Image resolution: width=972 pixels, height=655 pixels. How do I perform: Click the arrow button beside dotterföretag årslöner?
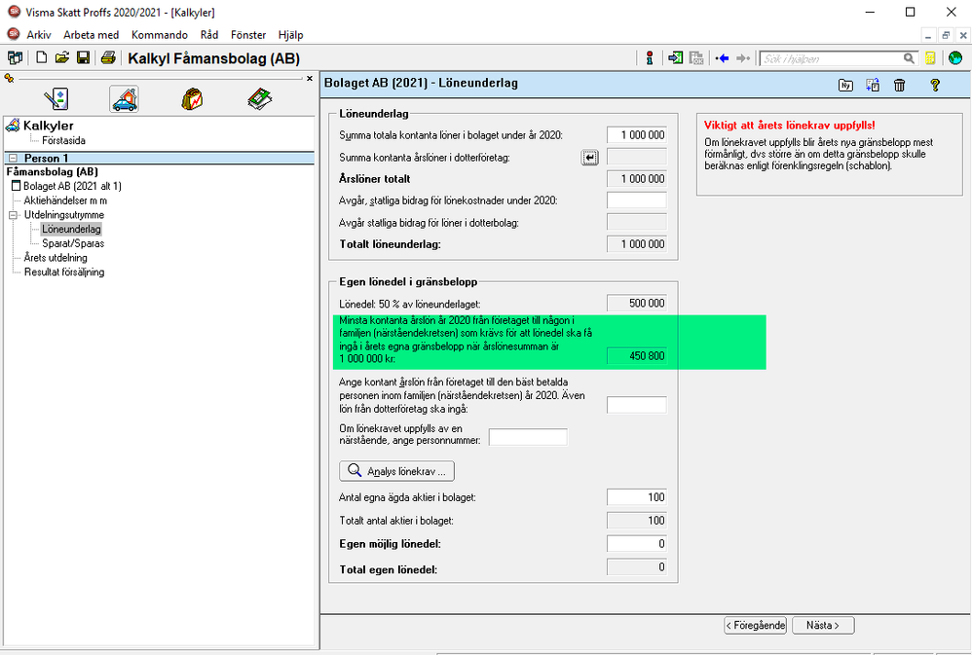[590, 158]
